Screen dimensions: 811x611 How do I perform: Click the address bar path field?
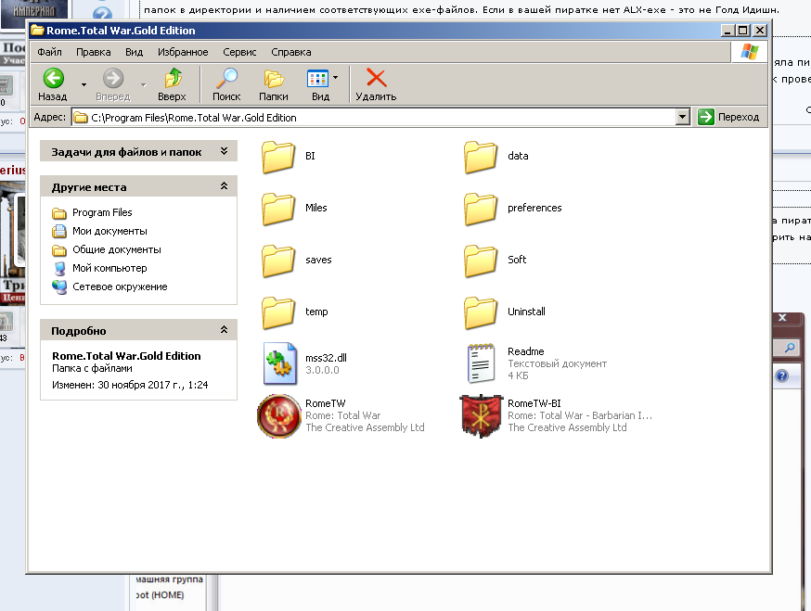coord(371,118)
